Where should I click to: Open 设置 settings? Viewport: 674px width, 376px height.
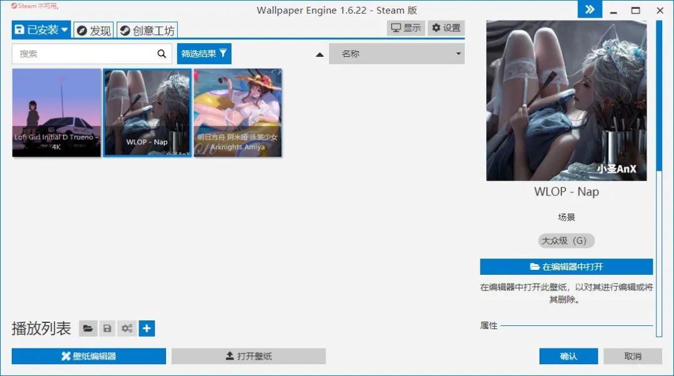[x=446, y=28]
